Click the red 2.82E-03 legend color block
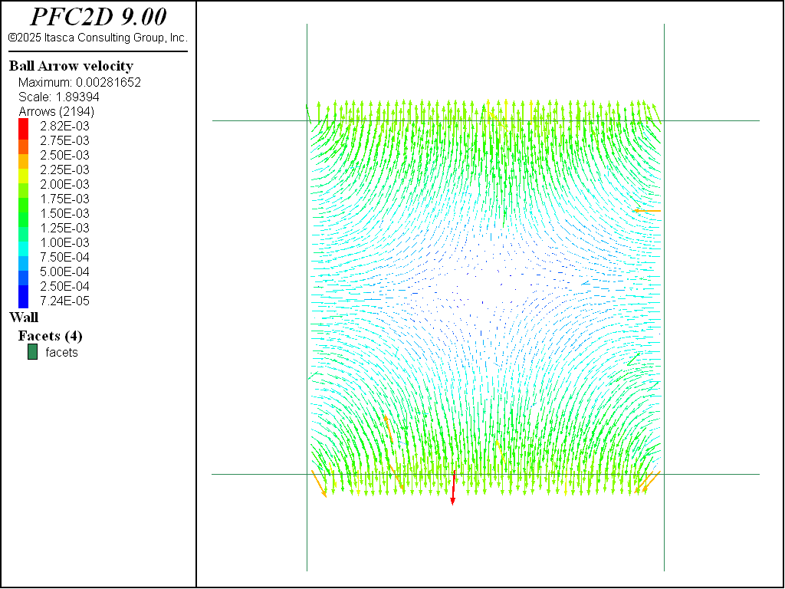The width and height of the screenshot is (785, 589). pos(23,126)
